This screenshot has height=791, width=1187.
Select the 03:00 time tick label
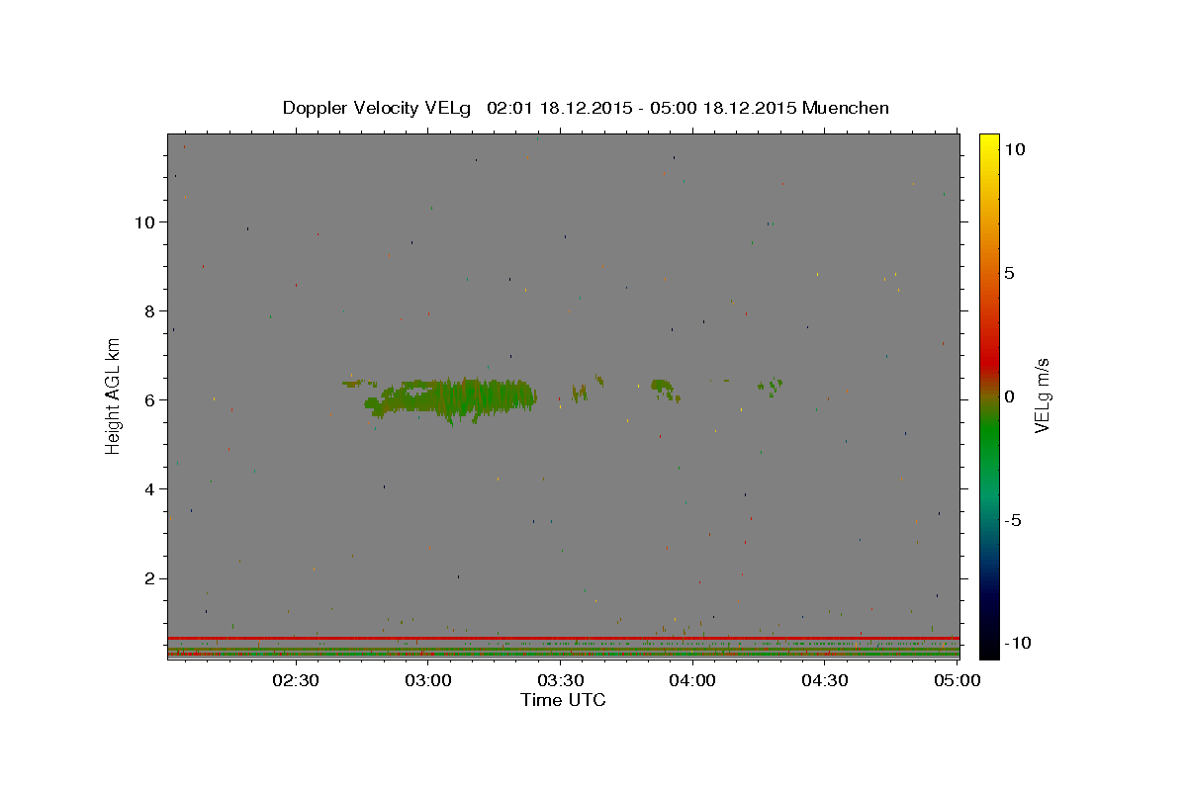pyautogui.click(x=427, y=680)
